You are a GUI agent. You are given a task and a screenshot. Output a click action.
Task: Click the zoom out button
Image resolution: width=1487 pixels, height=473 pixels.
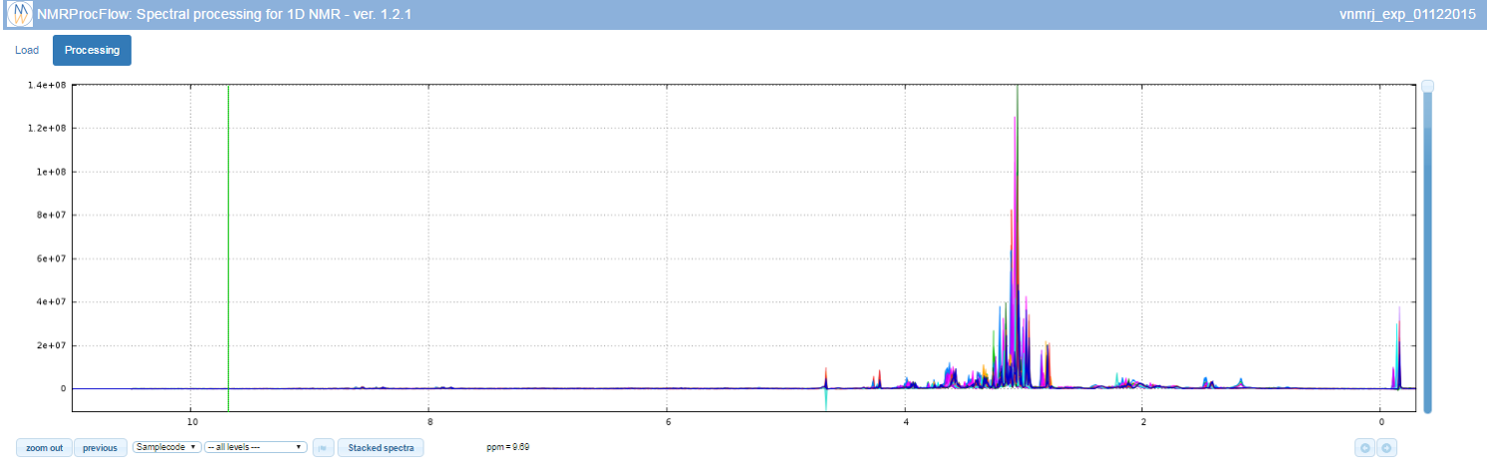[x=44, y=448]
